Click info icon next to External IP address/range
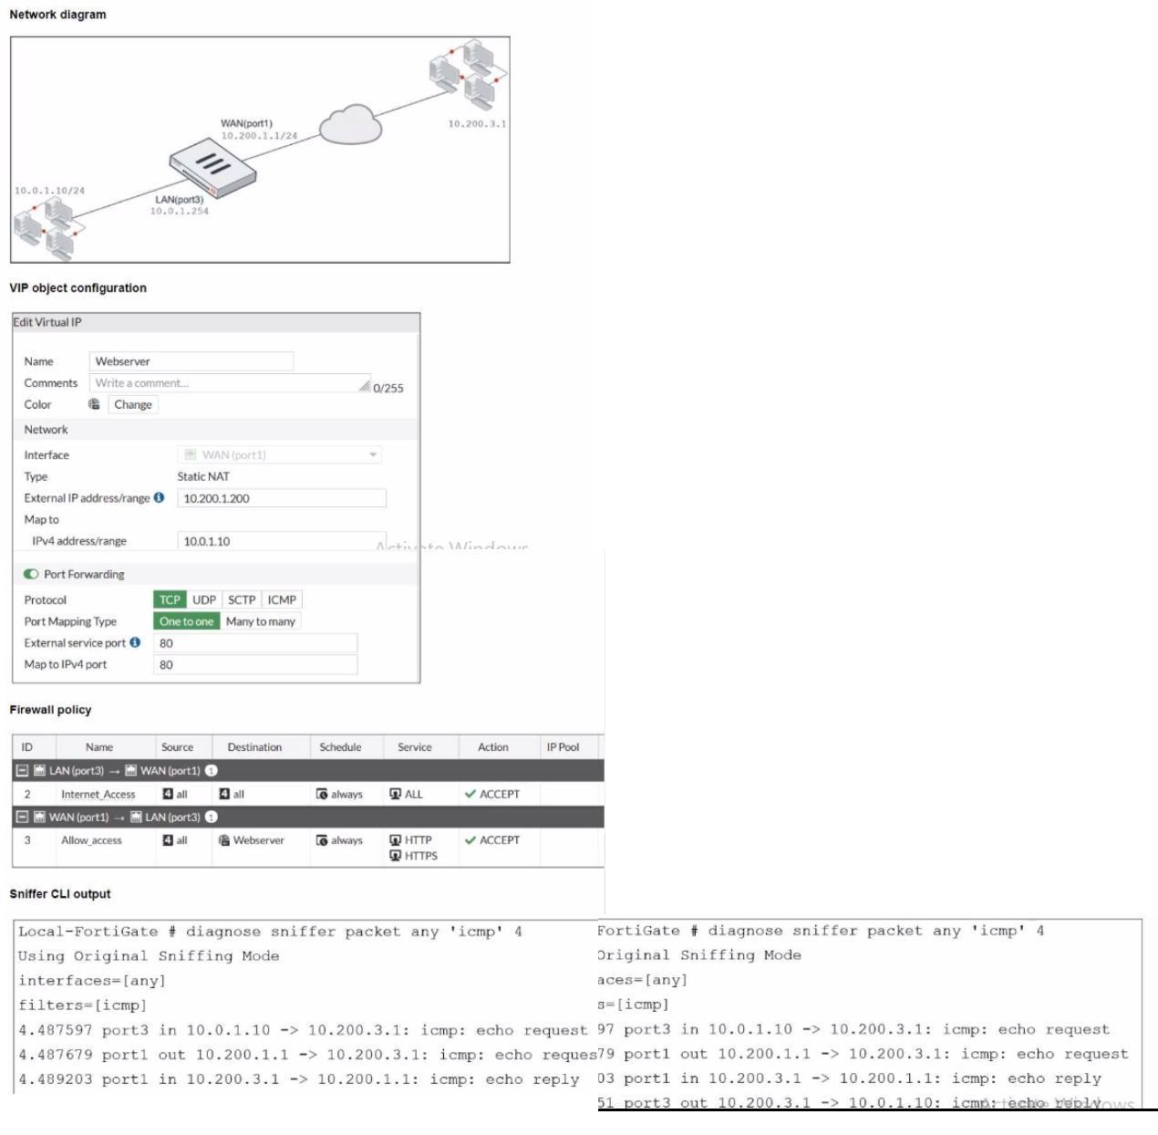 (x=160, y=497)
